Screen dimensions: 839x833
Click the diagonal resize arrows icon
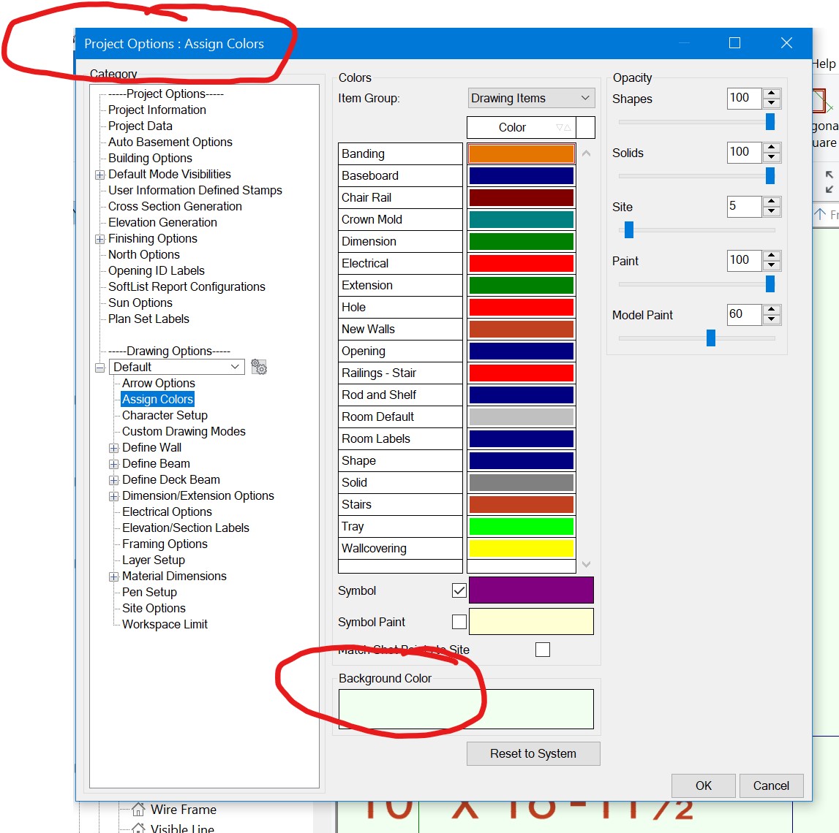(x=829, y=183)
